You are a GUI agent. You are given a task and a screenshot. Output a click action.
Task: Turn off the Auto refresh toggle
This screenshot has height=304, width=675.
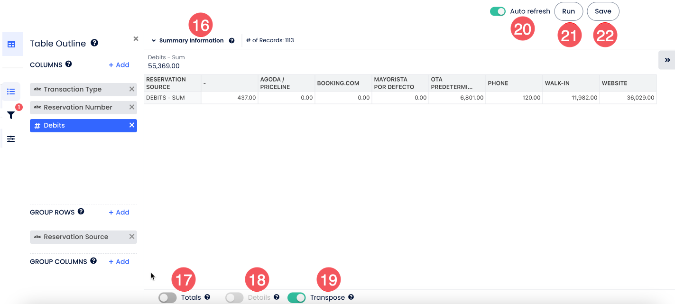pyautogui.click(x=498, y=11)
